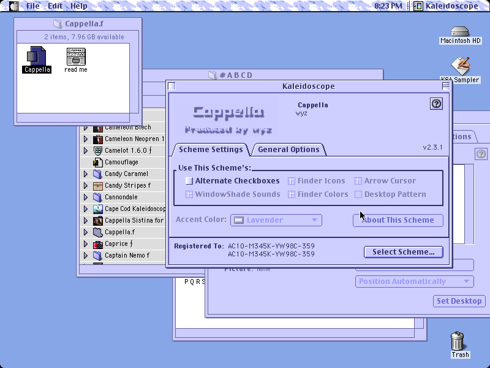Switch to the General Options tab
This screenshot has width=490, height=368.
pyautogui.click(x=288, y=150)
